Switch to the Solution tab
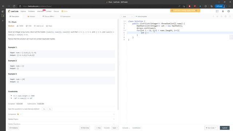 tap(31, 16)
